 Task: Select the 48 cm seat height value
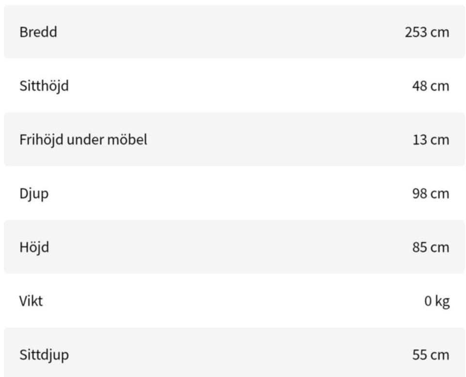click(430, 86)
